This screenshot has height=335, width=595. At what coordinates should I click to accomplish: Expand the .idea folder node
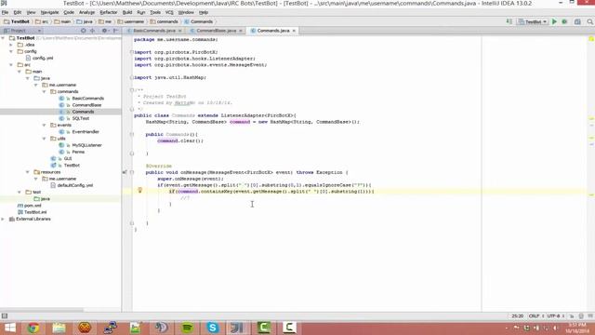pos(11,45)
